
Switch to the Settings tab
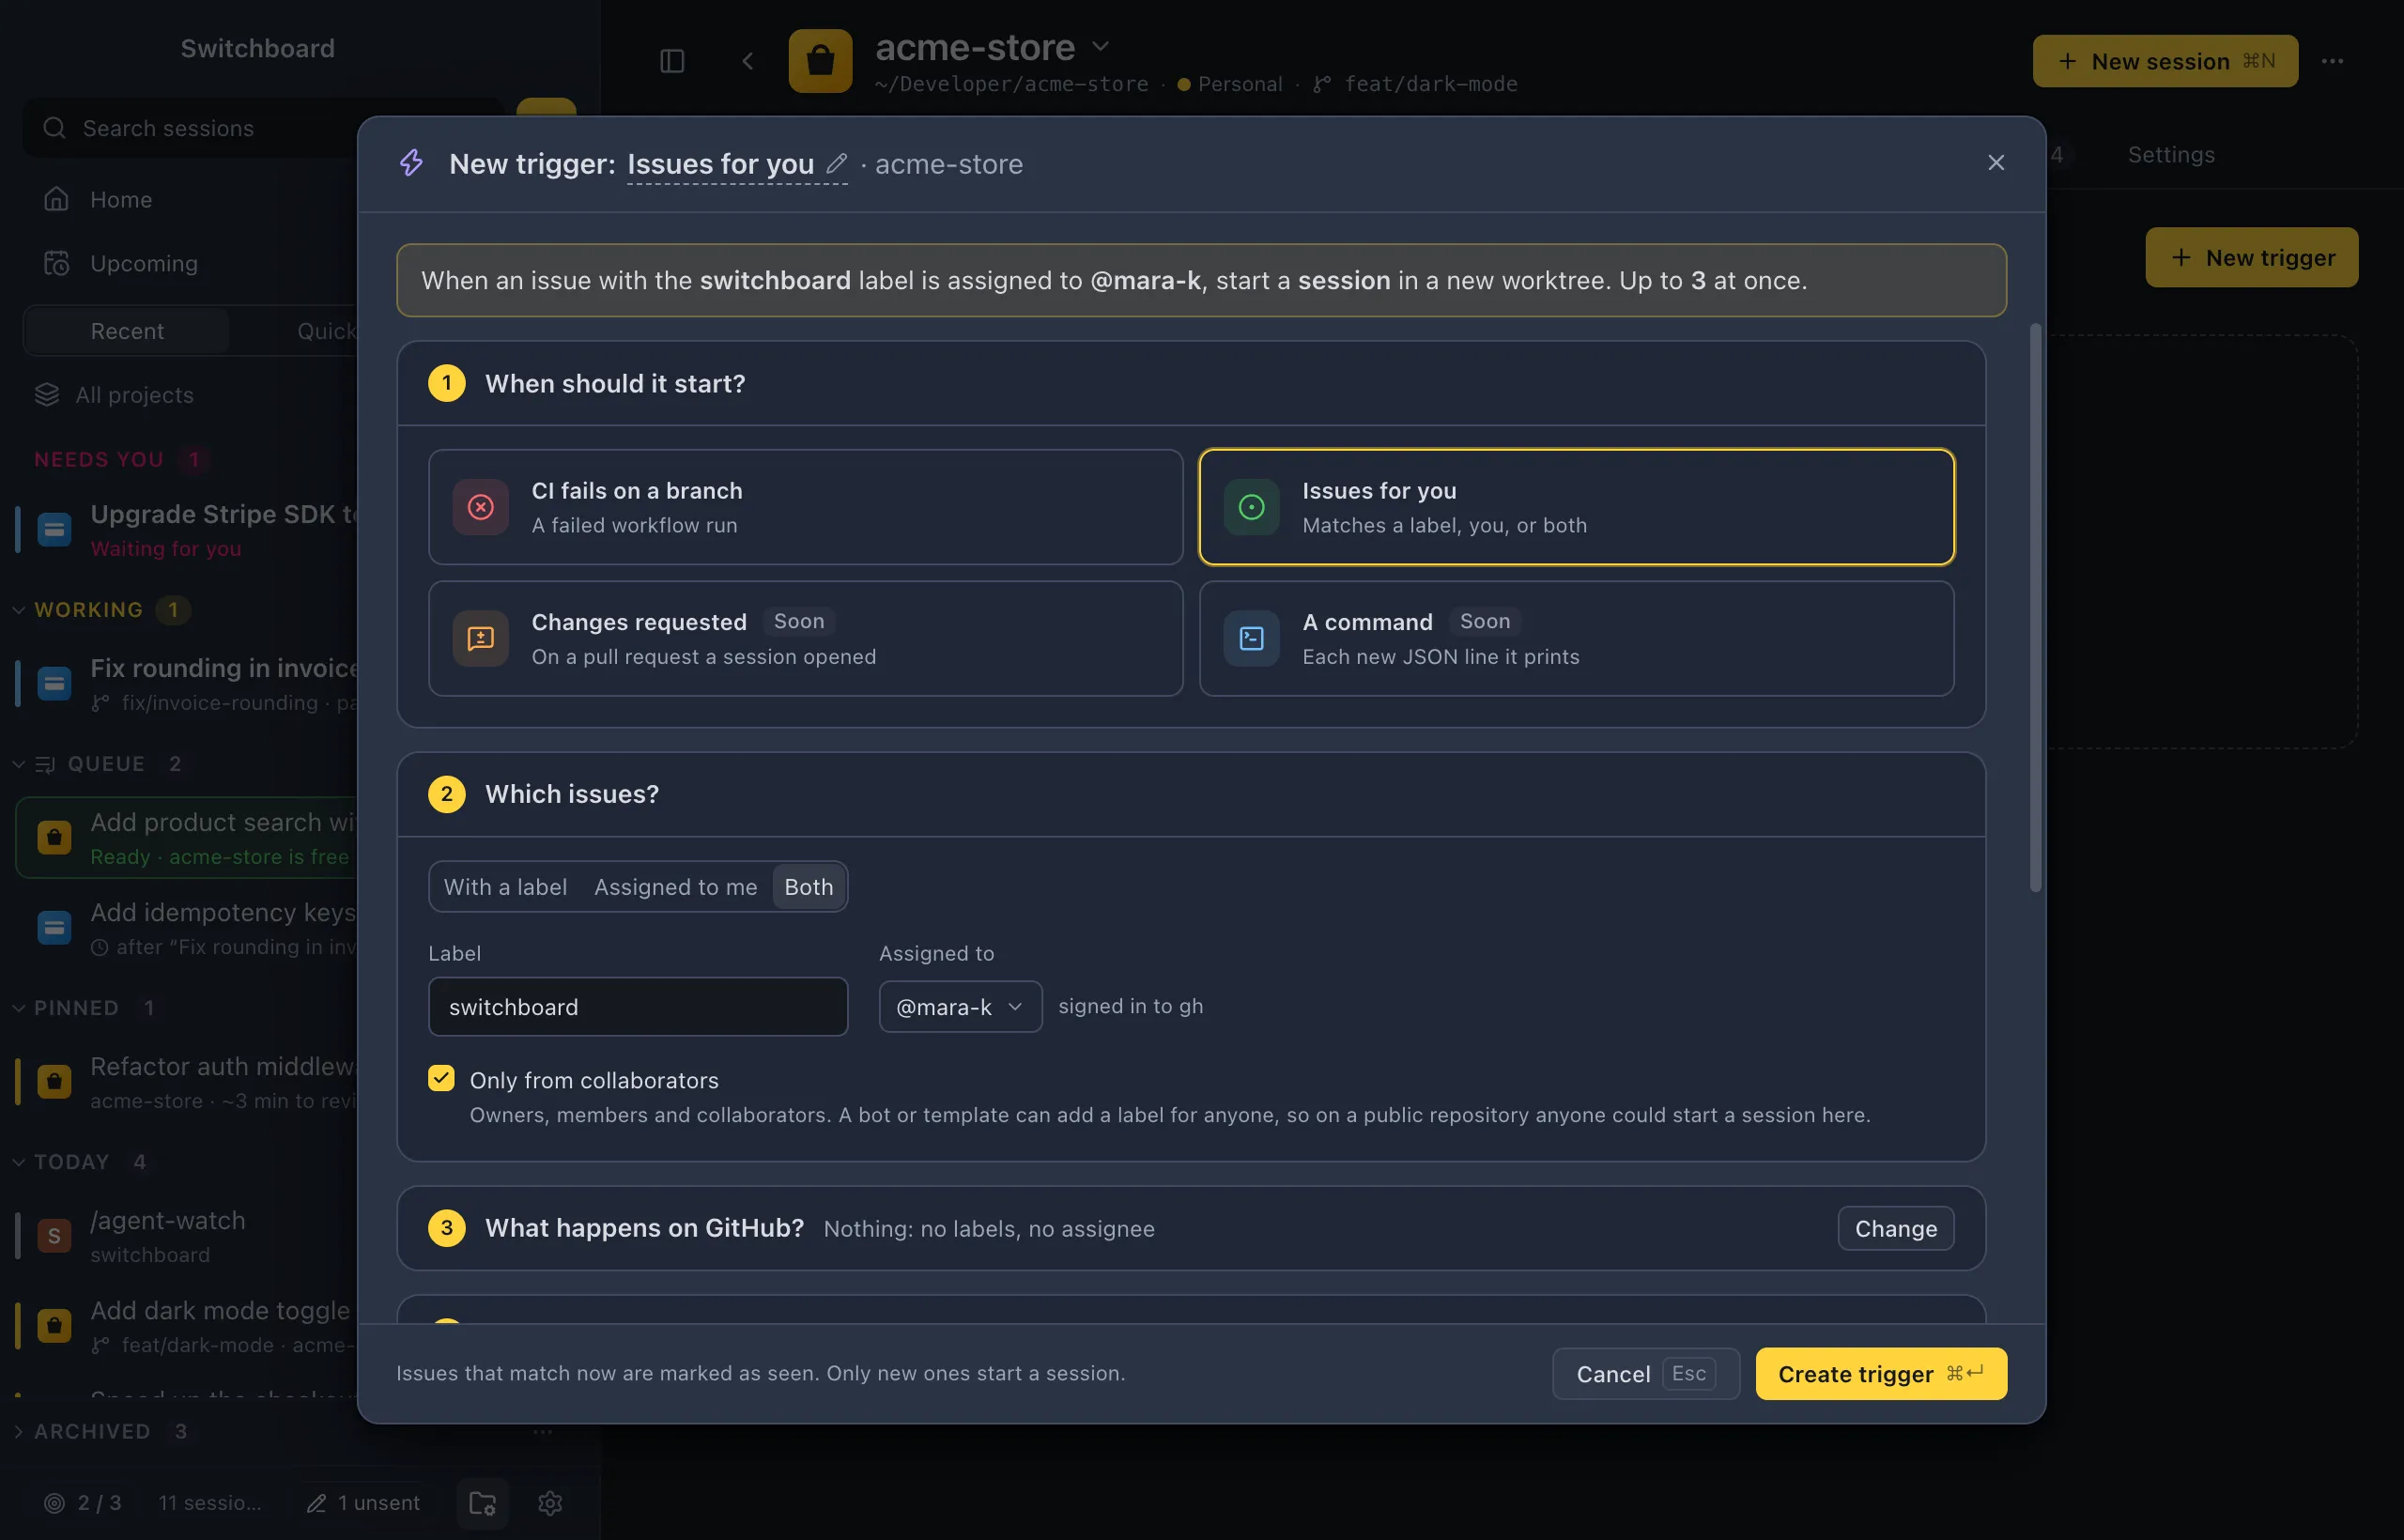click(x=2170, y=154)
